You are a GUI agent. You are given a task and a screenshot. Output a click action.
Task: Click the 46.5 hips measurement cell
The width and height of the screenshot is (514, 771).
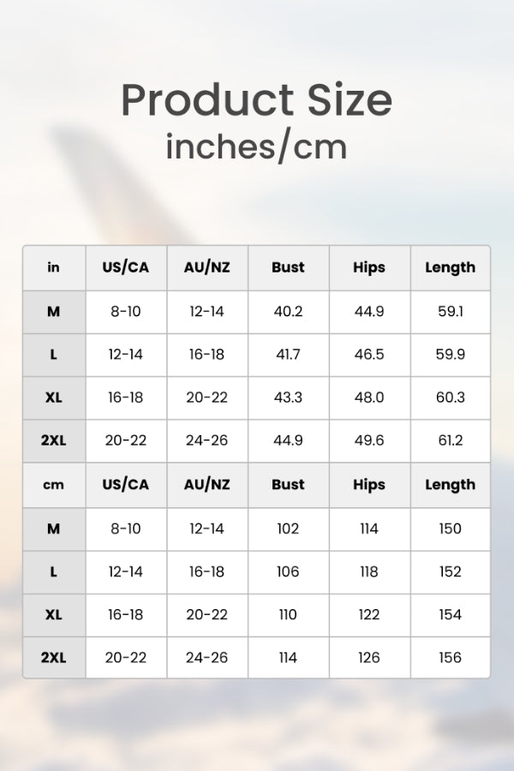[369, 355]
